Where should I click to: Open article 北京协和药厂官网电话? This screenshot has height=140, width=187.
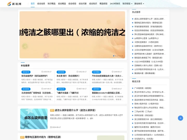click(37, 93)
